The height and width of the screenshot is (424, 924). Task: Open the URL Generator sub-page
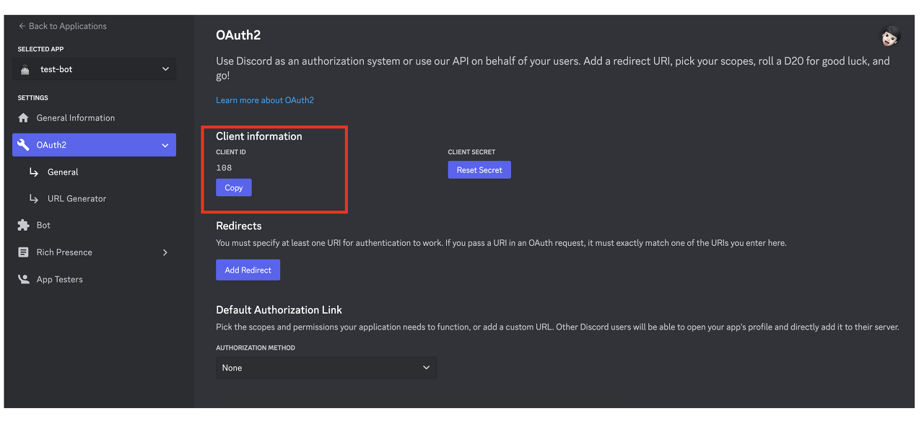[77, 199]
